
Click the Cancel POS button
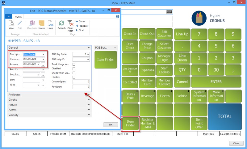pyautogui.click(x=182, y=82)
